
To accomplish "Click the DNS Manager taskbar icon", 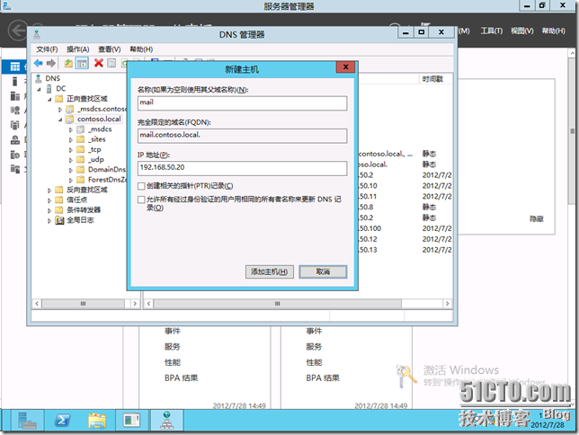I will pyautogui.click(x=167, y=421).
